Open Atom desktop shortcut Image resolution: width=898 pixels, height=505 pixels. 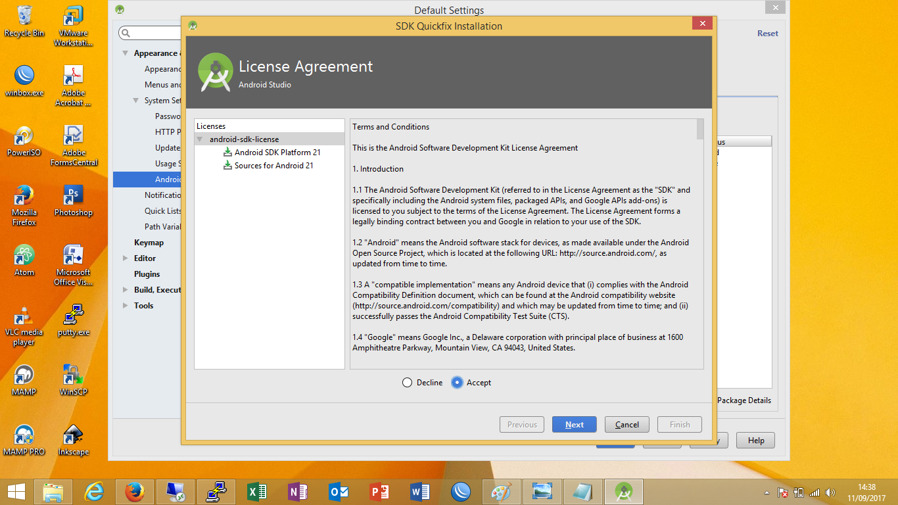point(24,260)
